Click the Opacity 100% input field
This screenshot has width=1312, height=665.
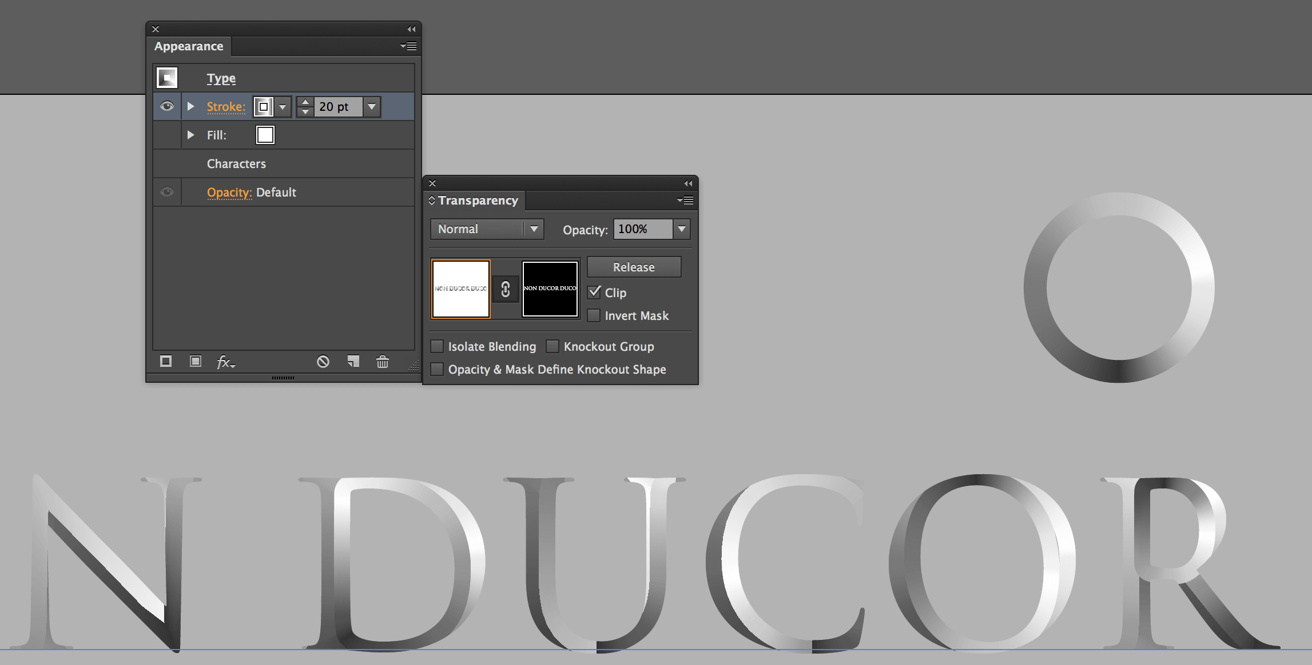point(643,229)
